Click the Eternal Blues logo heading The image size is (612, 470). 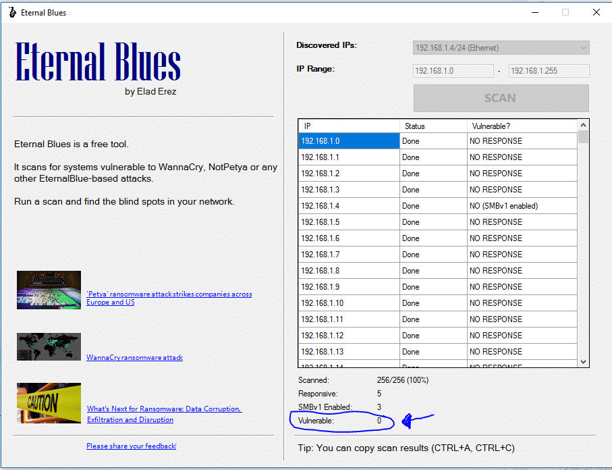click(x=98, y=61)
